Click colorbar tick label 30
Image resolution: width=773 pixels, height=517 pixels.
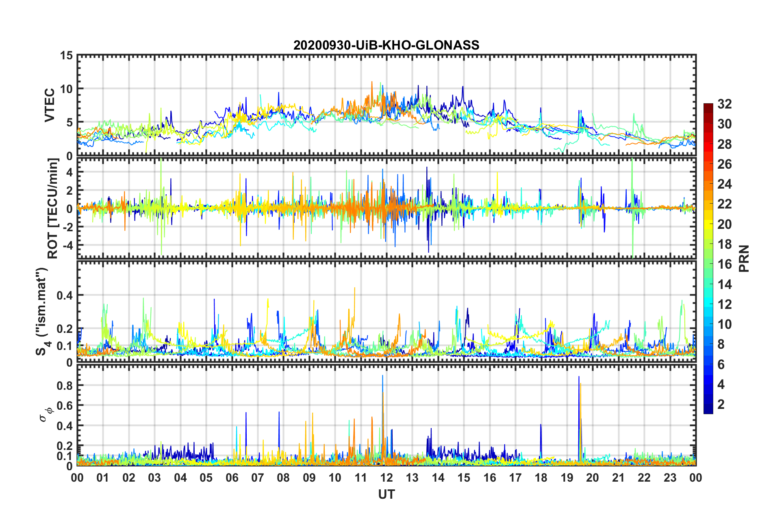pyautogui.click(x=724, y=124)
